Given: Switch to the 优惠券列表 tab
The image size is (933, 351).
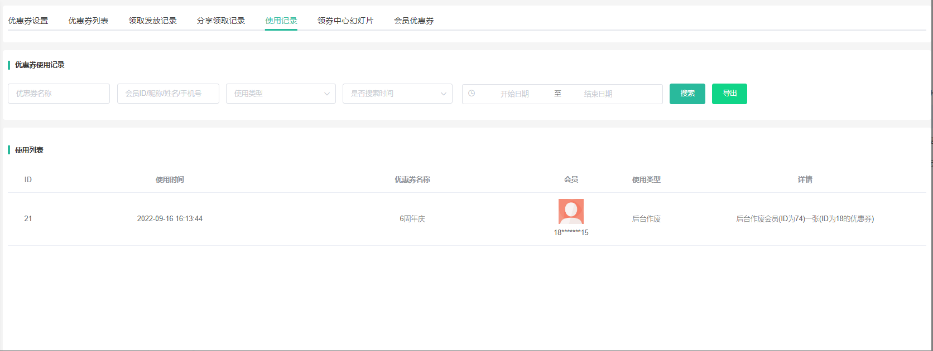Looking at the screenshot, I should [x=88, y=21].
